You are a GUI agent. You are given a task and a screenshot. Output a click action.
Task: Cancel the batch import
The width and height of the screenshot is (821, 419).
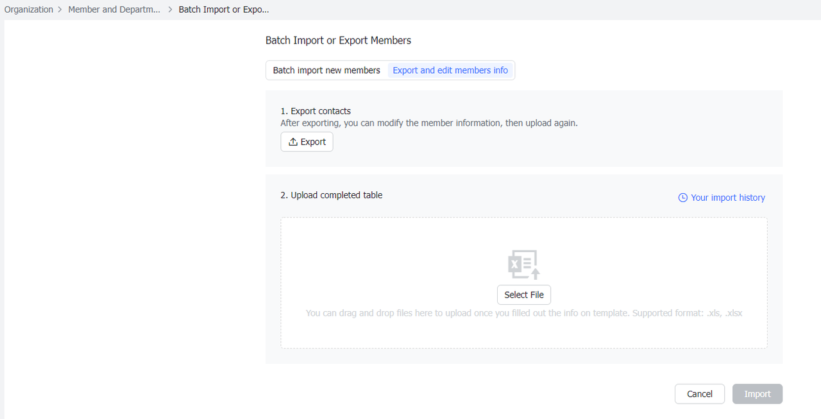point(699,394)
